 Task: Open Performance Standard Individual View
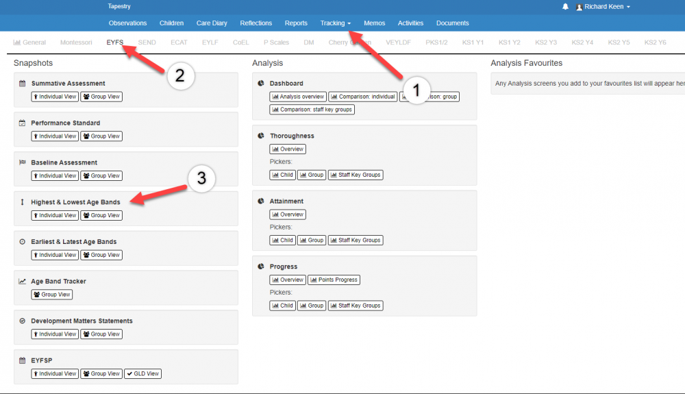(55, 136)
